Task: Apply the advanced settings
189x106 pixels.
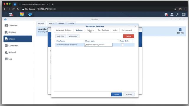Action: (117, 95)
